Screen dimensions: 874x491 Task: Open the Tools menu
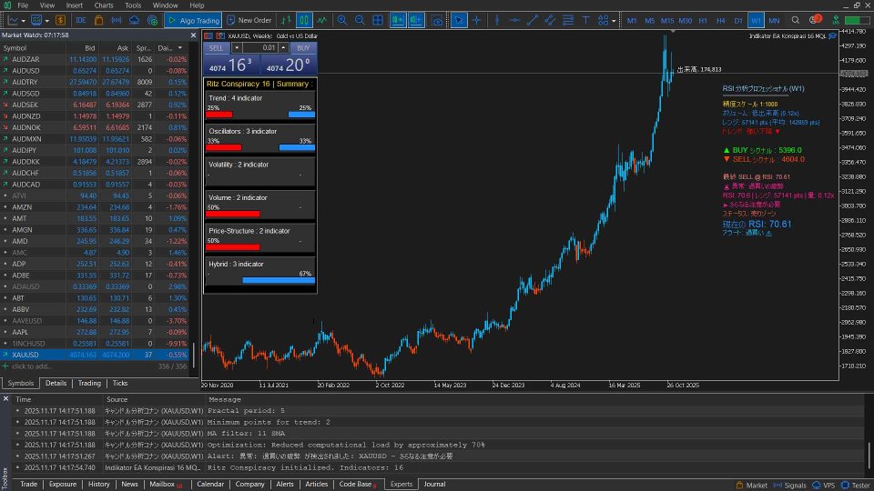click(133, 5)
